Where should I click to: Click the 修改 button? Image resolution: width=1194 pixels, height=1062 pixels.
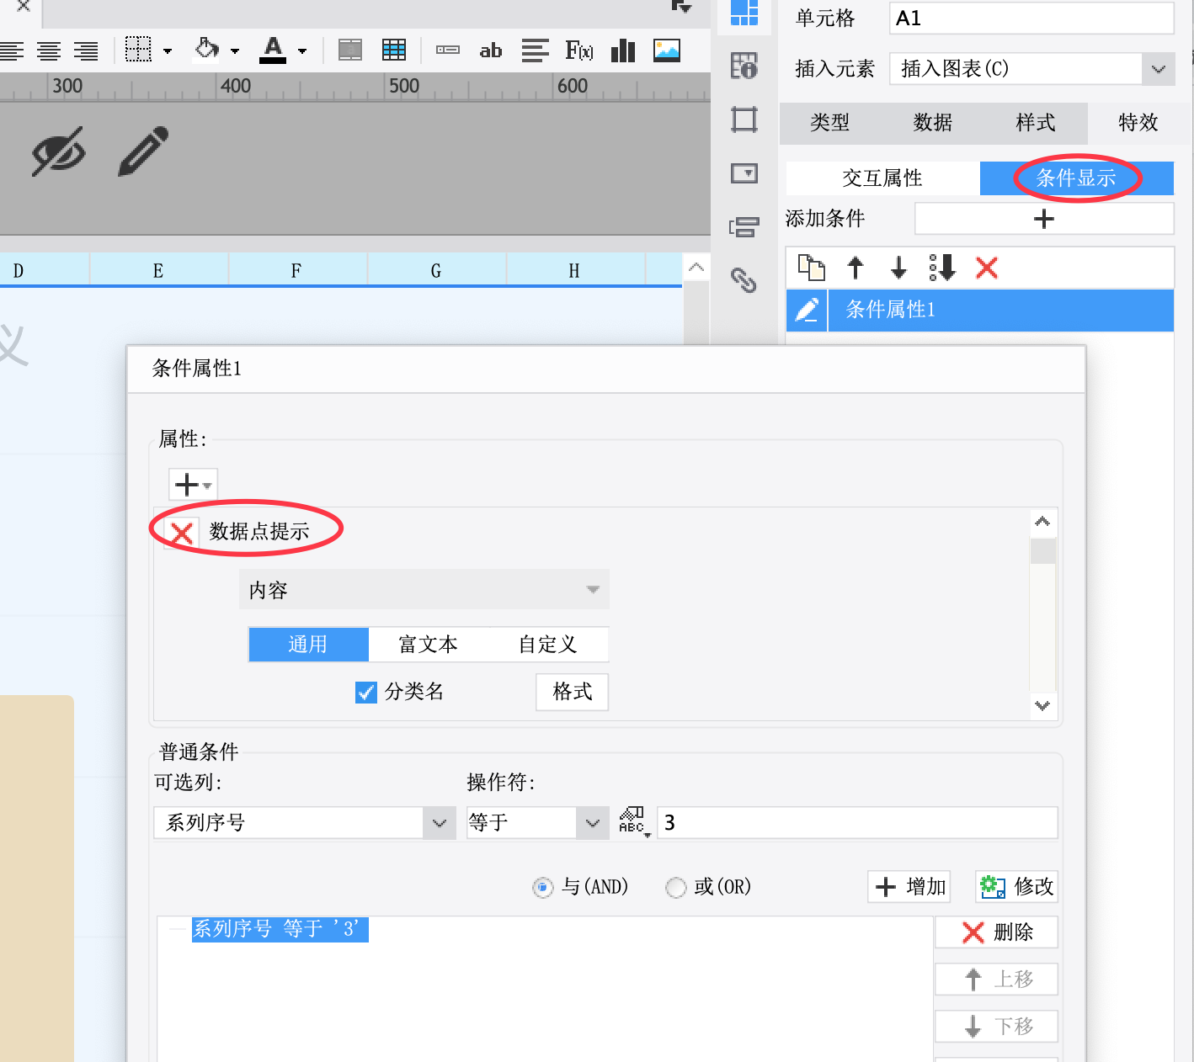1017,887
